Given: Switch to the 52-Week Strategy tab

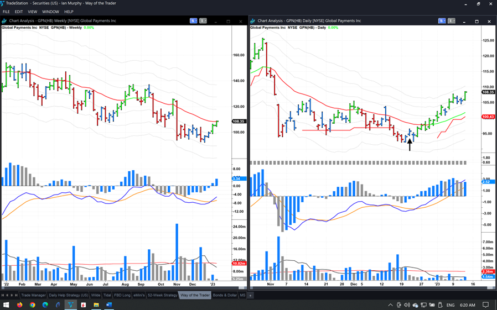Looking at the screenshot, I should coord(162,295).
